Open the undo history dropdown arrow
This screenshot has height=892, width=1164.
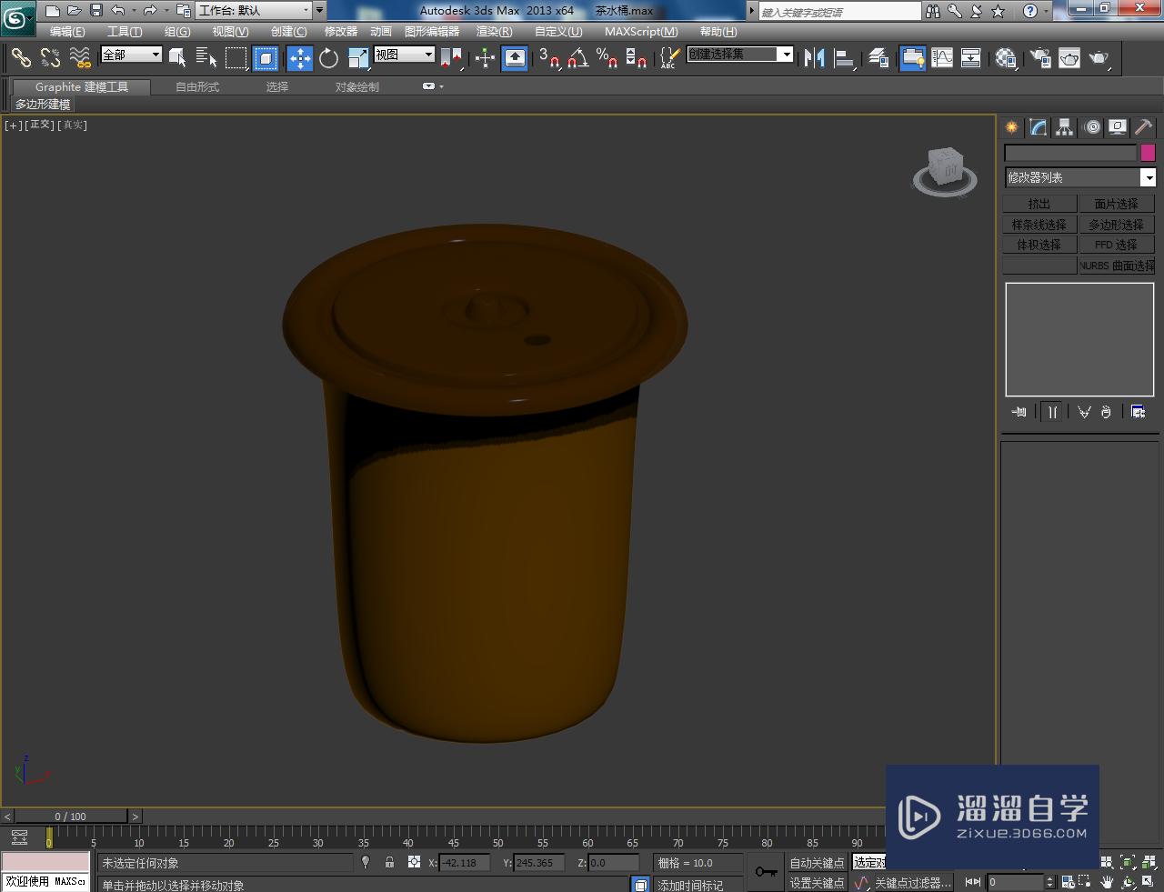(x=135, y=11)
